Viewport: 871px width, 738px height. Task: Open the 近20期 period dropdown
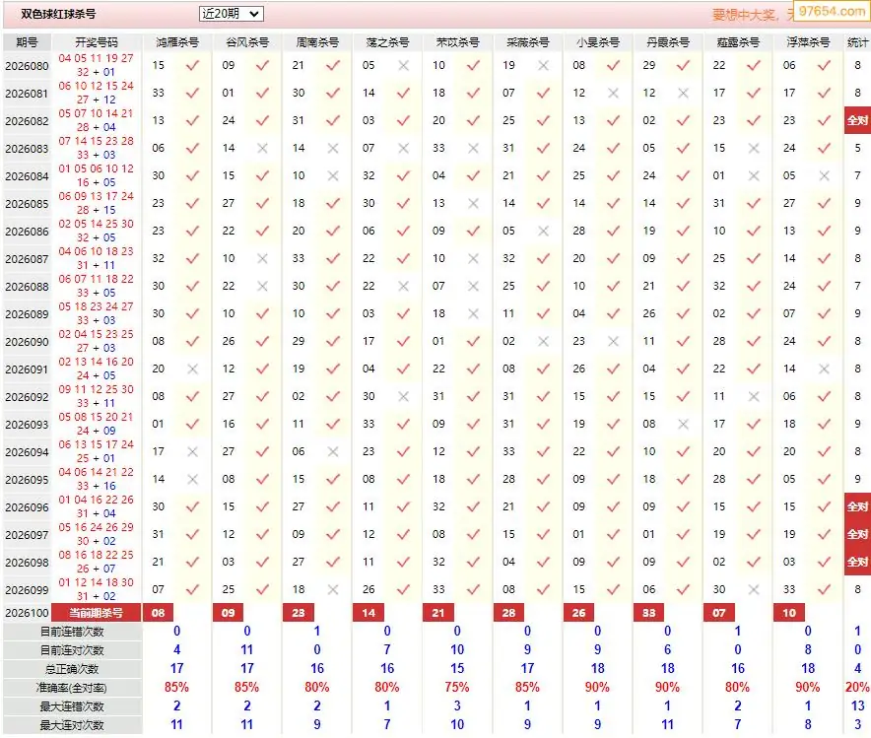(x=231, y=14)
